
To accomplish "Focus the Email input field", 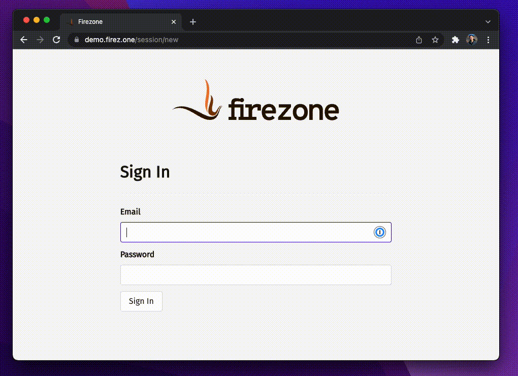I will coord(255,232).
